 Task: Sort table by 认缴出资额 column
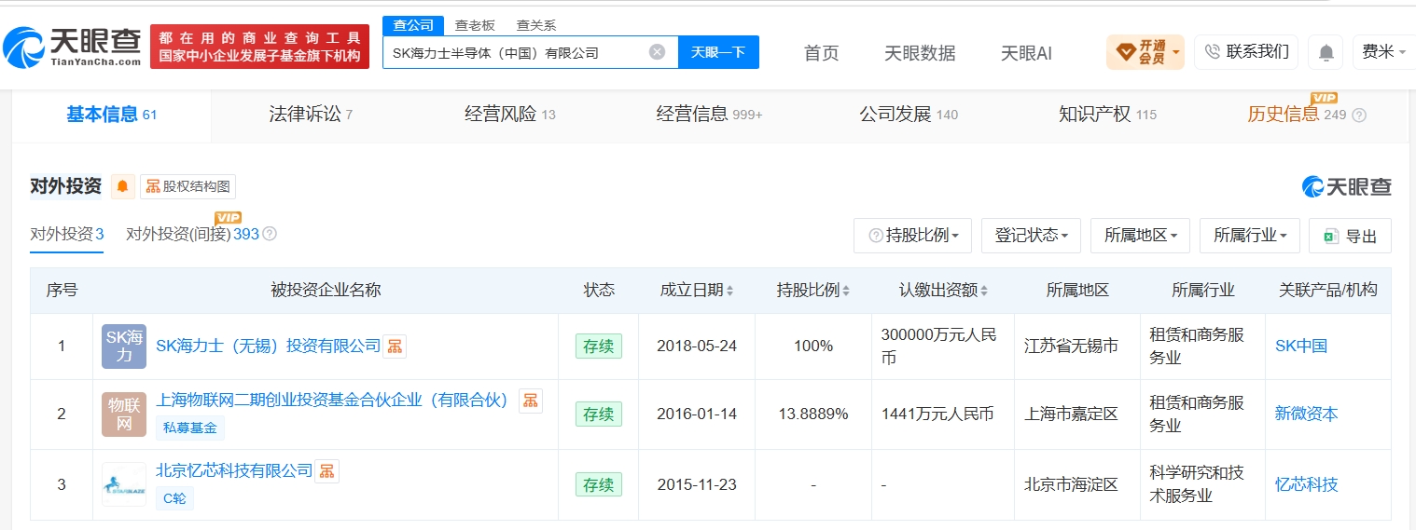coord(943,291)
